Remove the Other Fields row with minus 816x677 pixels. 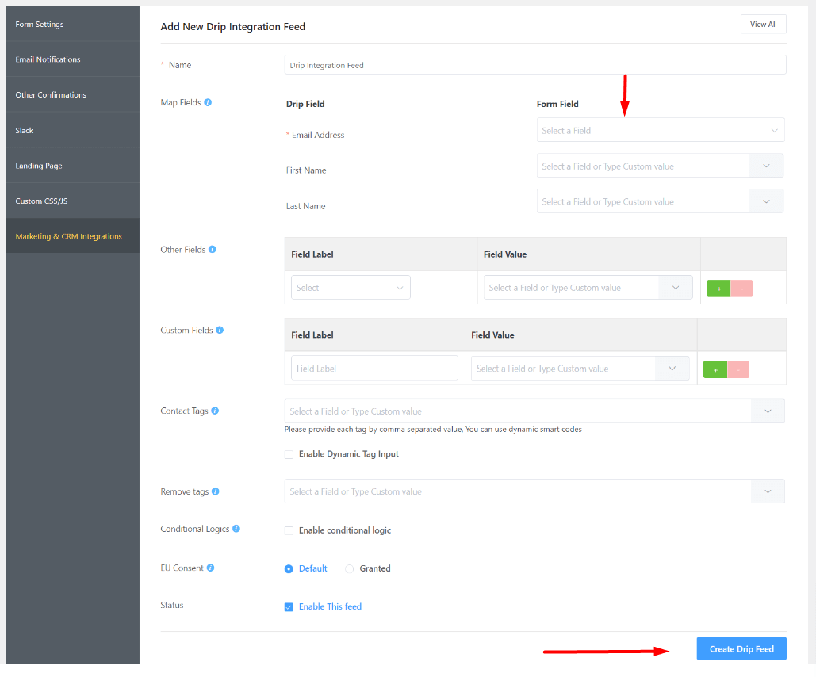(x=741, y=289)
